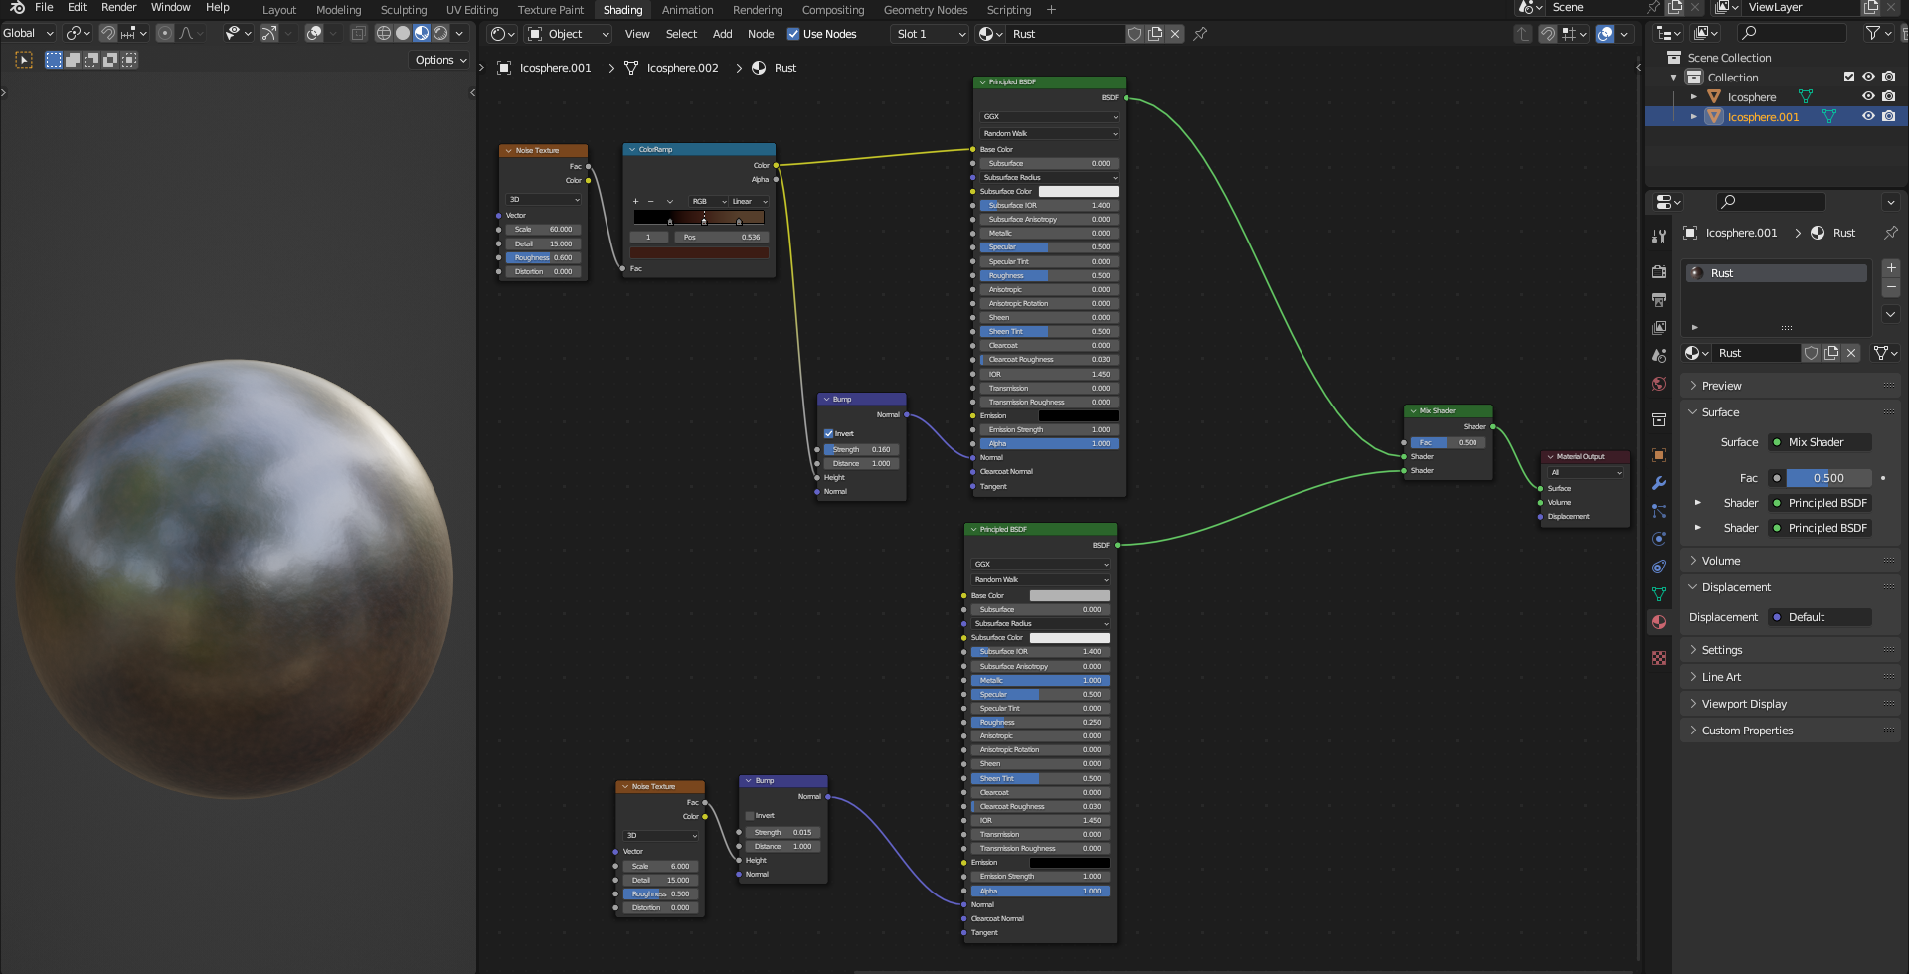Collapse the Surface panel
1909x974 pixels.
click(1719, 412)
